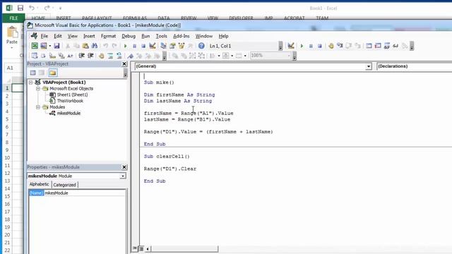Open the 100% zoom combo box

(270, 55)
